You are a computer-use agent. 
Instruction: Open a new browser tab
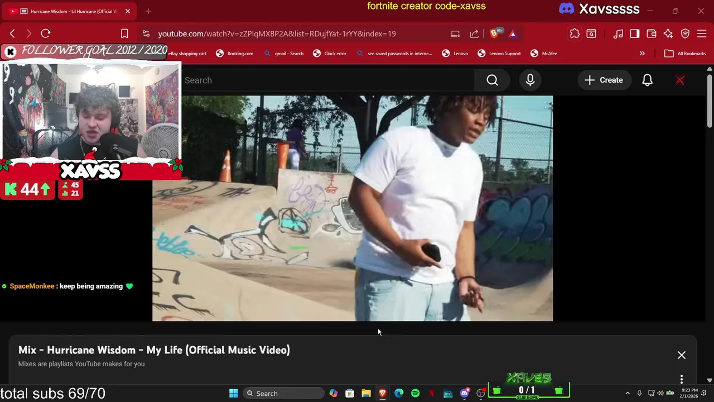[x=148, y=11]
